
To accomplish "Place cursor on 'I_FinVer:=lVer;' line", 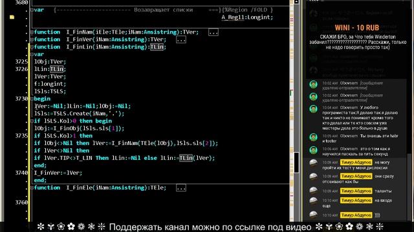I will tap(58, 173).
